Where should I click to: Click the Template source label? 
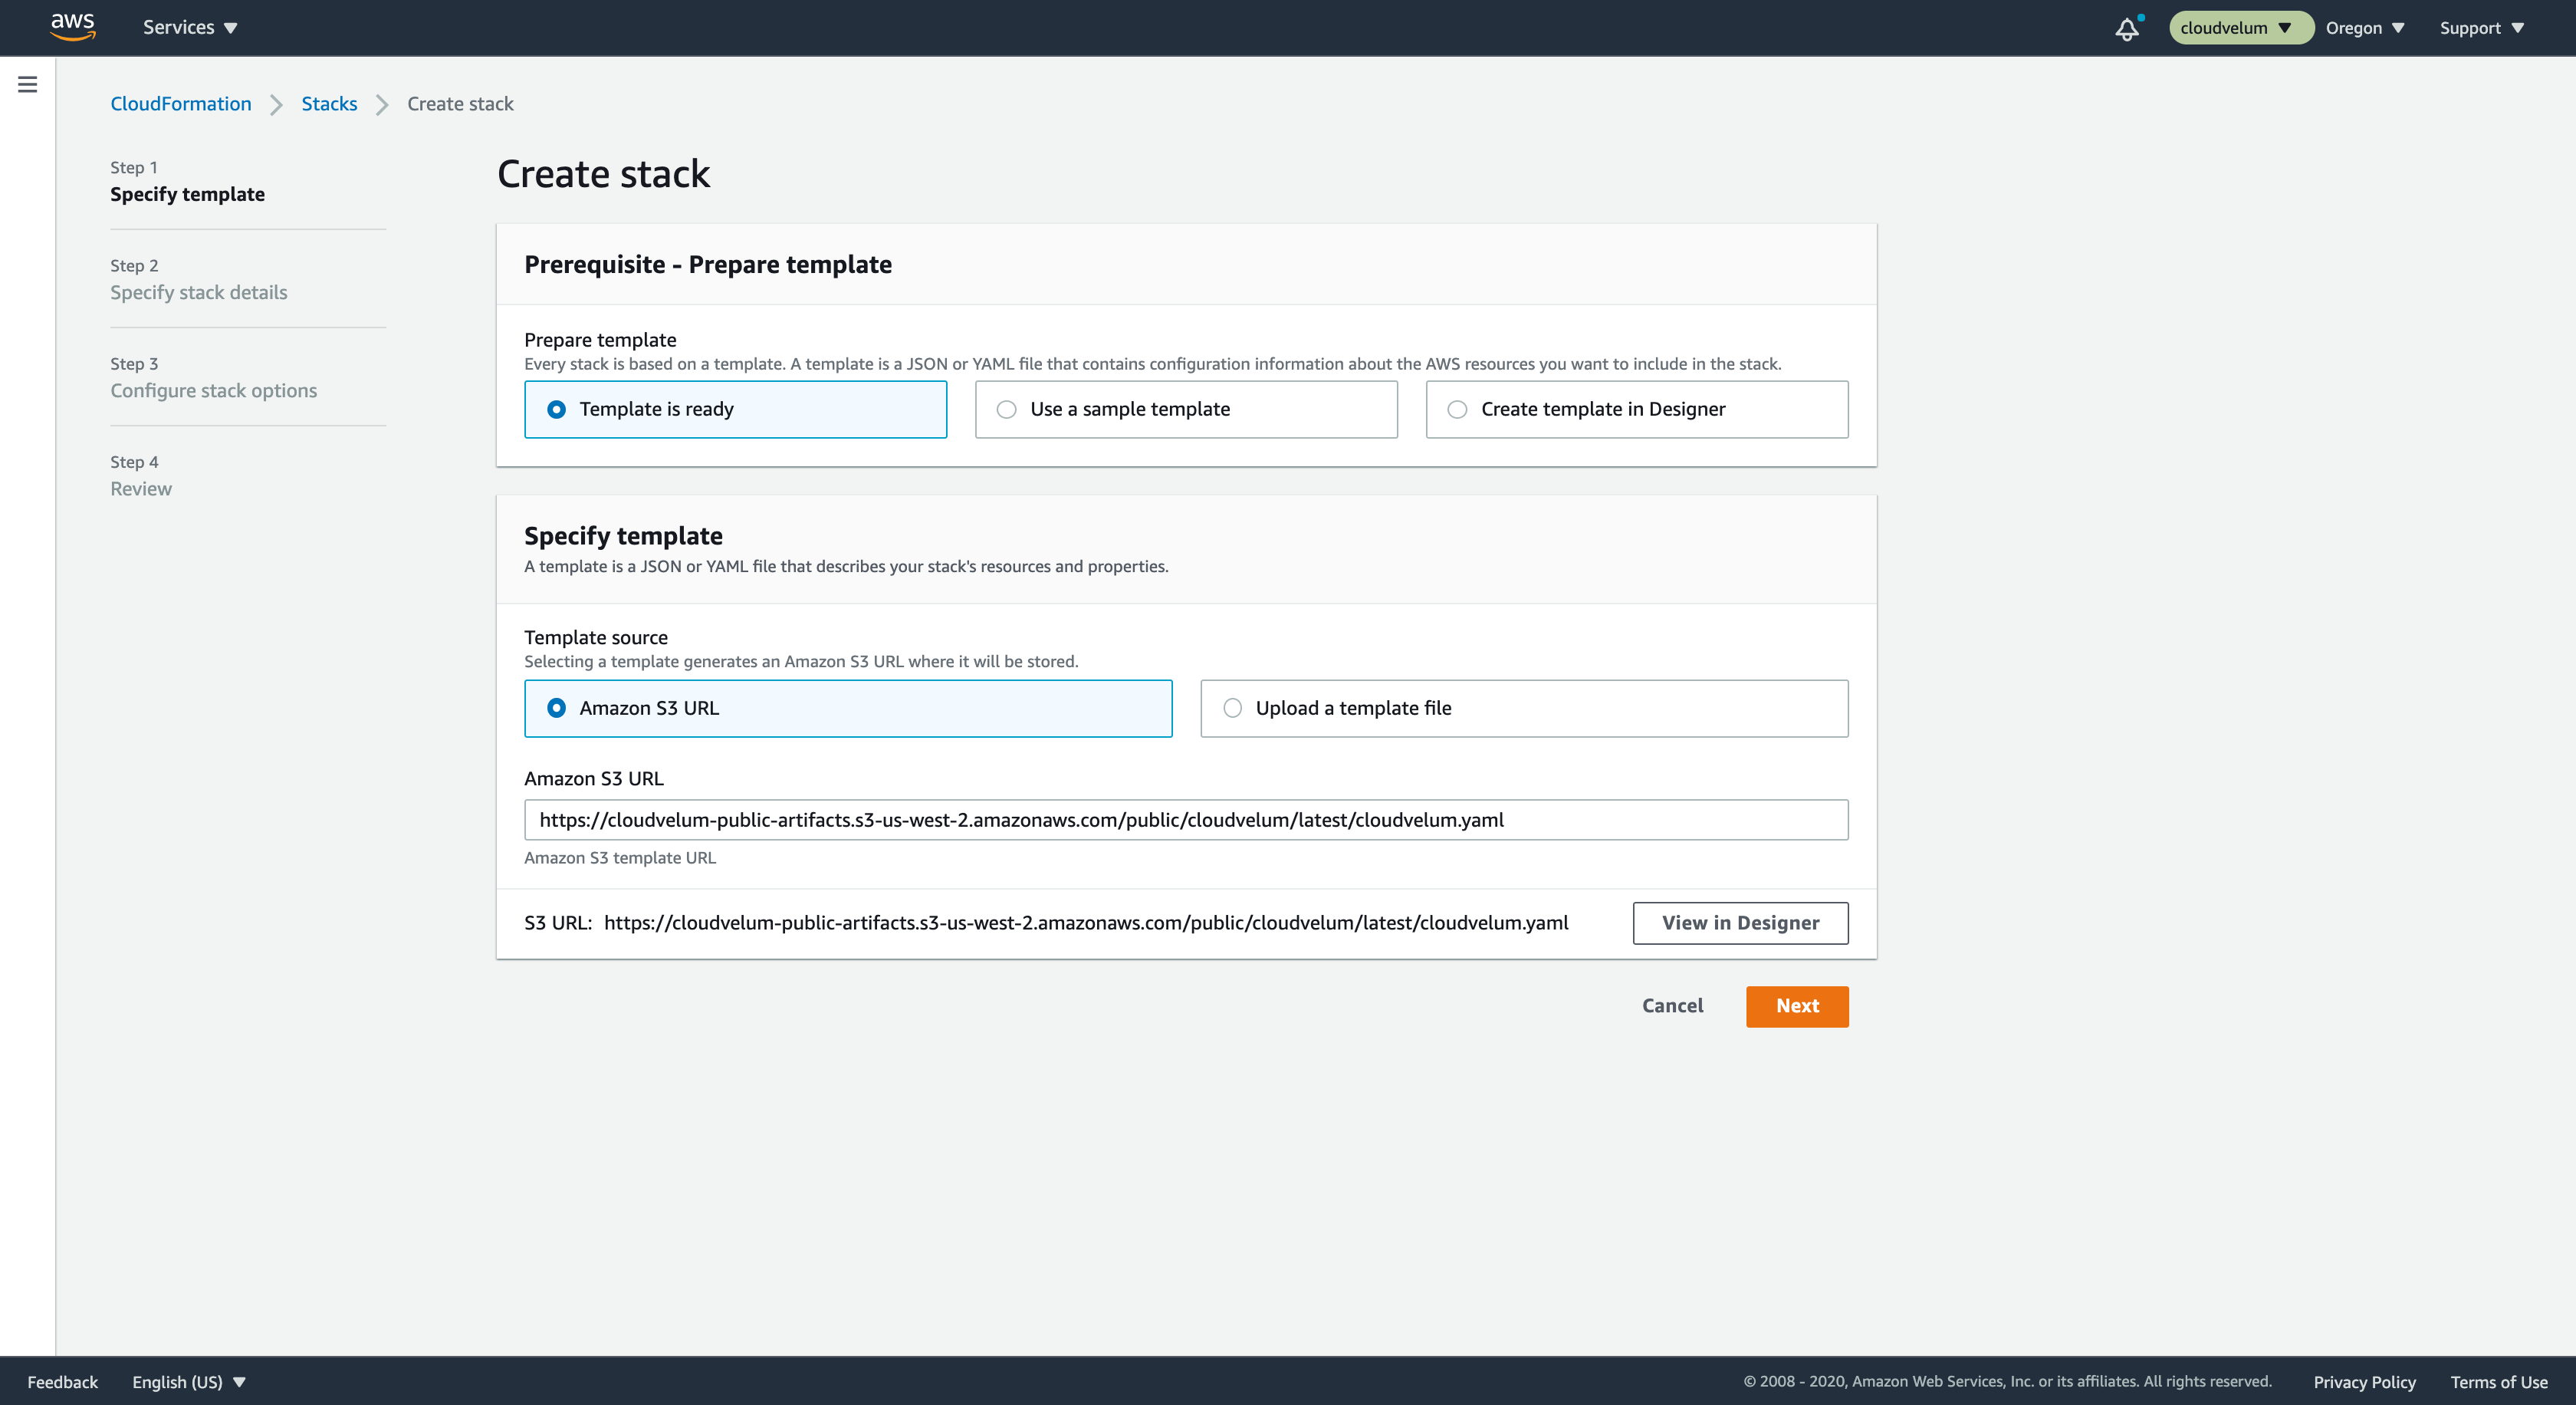[x=596, y=637]
